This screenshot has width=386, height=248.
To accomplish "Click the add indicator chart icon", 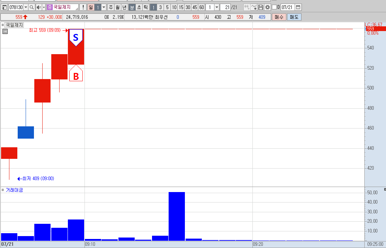I will click(254, 7).
